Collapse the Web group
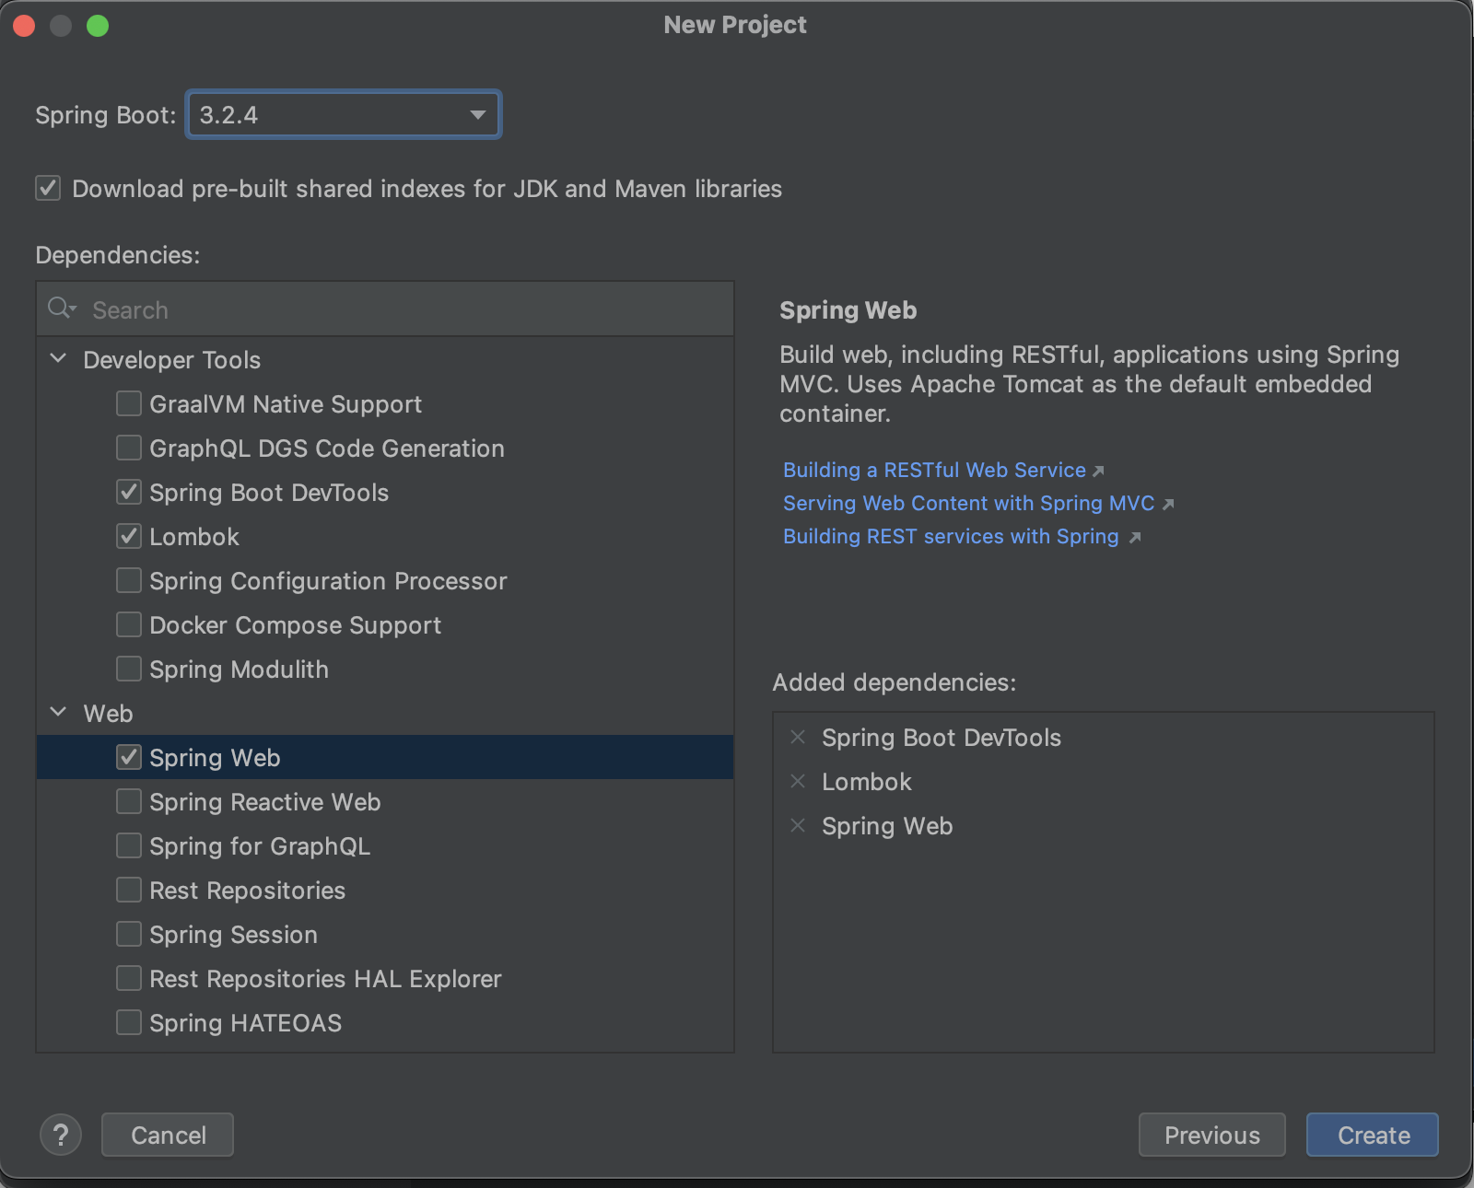 [58, 712]
